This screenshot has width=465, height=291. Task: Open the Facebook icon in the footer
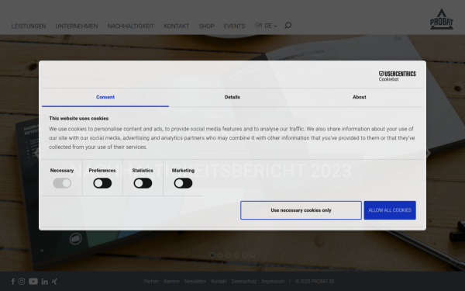13,282
